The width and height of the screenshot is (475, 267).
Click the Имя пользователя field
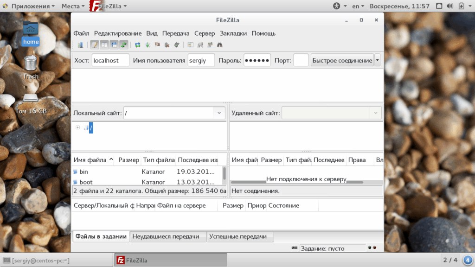click(x=201, y=60)
